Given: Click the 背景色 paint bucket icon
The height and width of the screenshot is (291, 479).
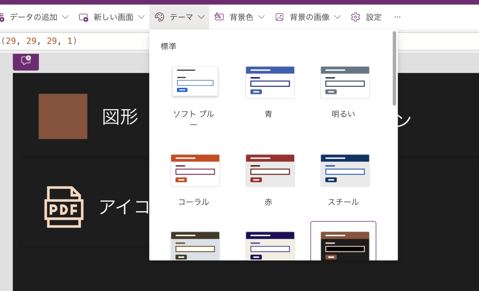Looking at the screenshot, I should [219, 17].
